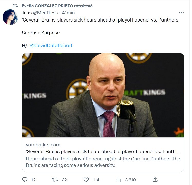Click the 'Surprise Surprise' tweet text
This screenshot has height=185, width=192.
(41, 33)
